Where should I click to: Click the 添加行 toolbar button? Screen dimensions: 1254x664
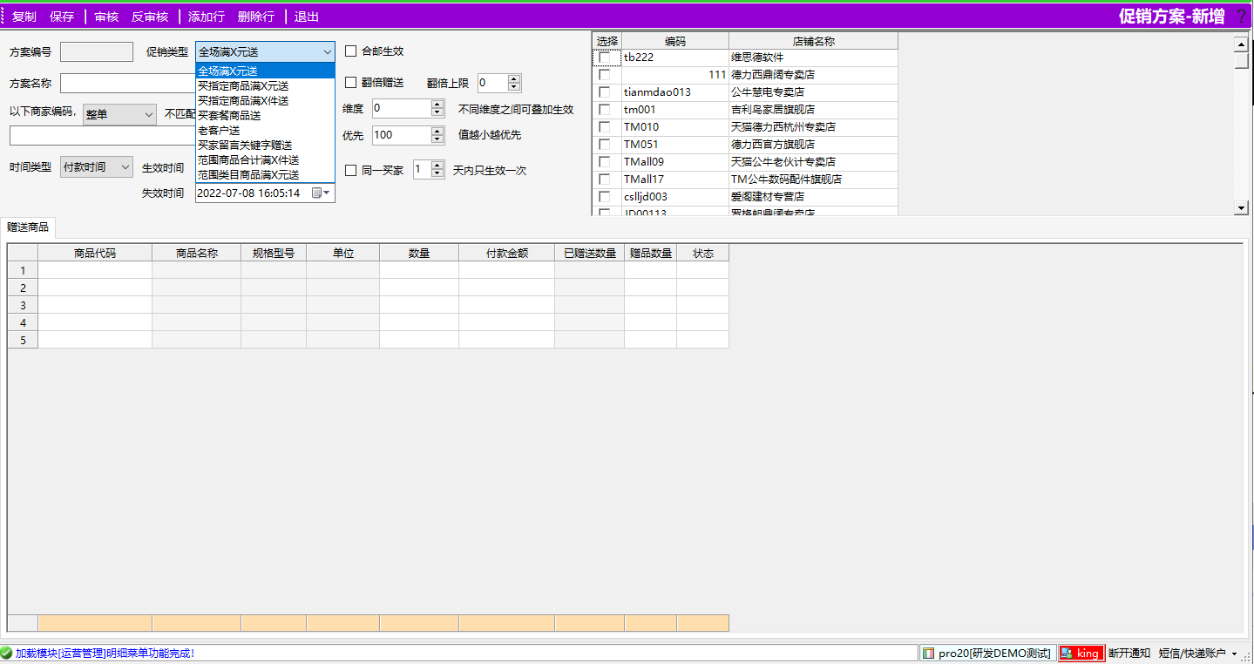coord(206,17)
